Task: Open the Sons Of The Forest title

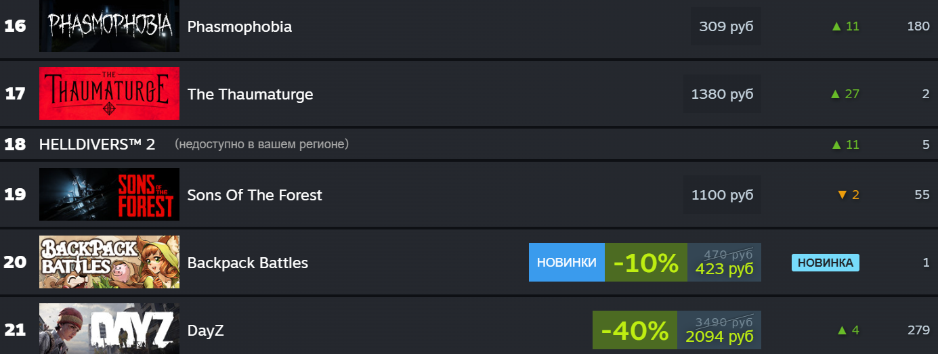Action: pos(255,195)
